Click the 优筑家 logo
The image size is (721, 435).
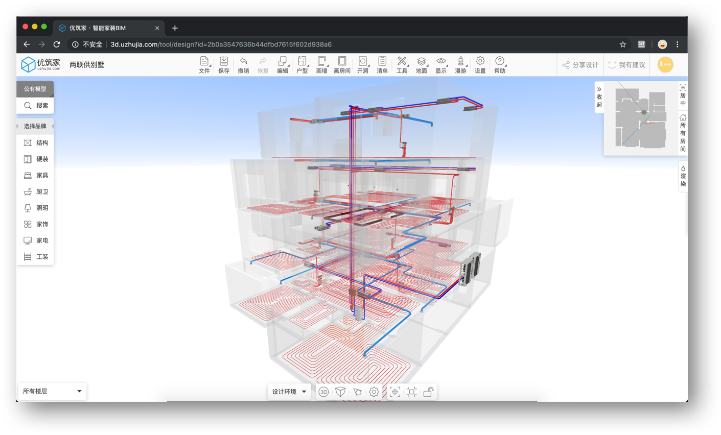41,64
